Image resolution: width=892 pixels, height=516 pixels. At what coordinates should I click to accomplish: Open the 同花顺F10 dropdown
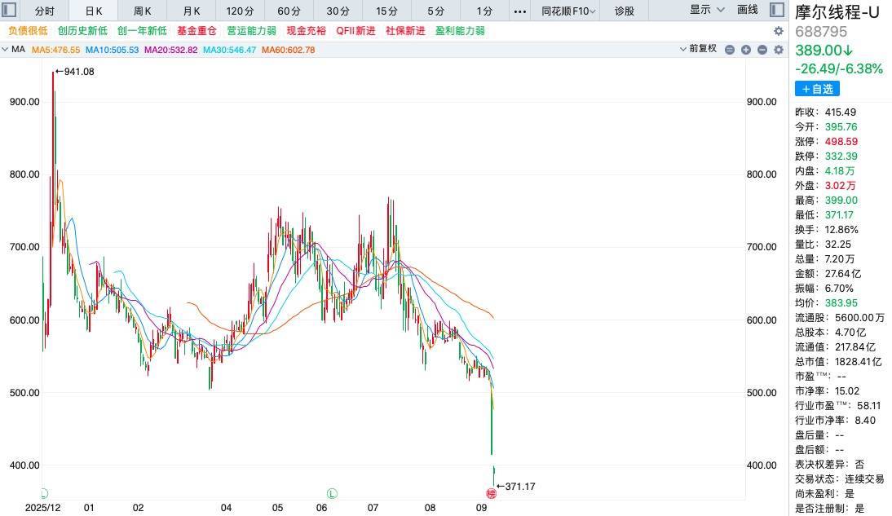(x=568, y=11)
